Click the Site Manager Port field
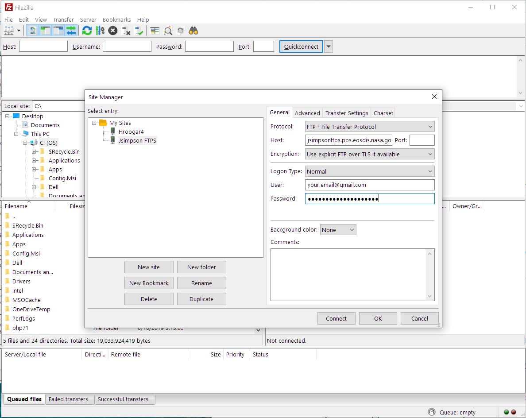This screenshot has height=418, width=526. pyautogui.click(x=422, y=140)
